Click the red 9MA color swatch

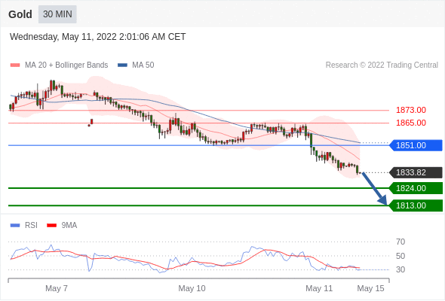51,226
